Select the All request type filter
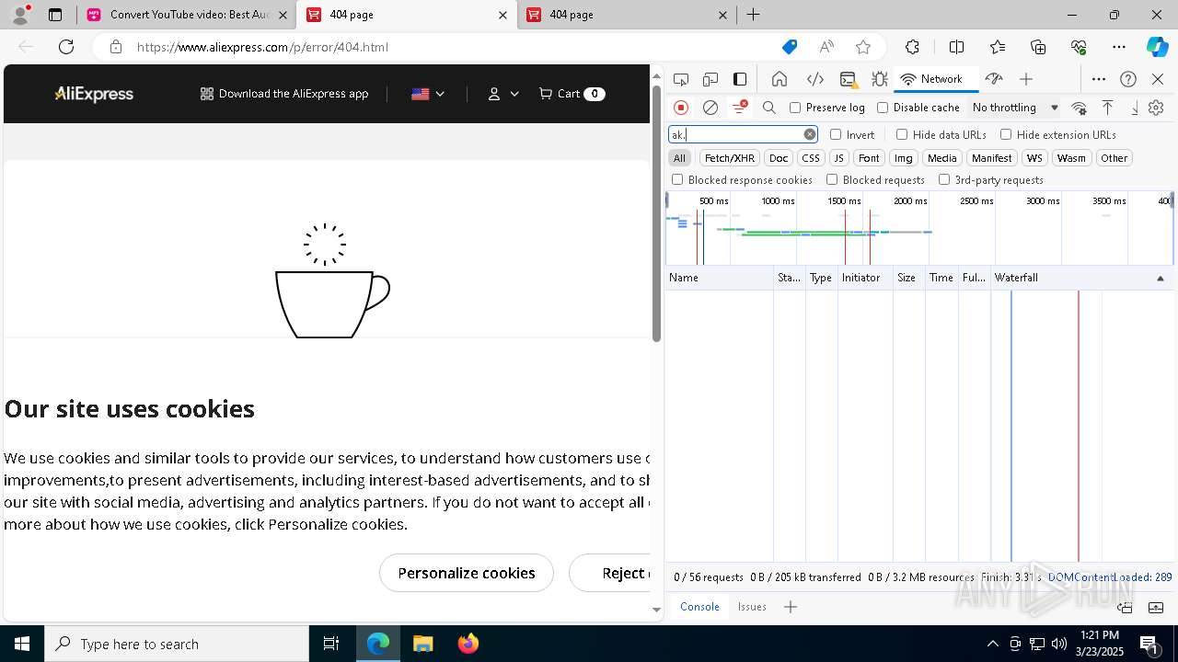This screenshot has height=662, width=1178. click(679, 158)
